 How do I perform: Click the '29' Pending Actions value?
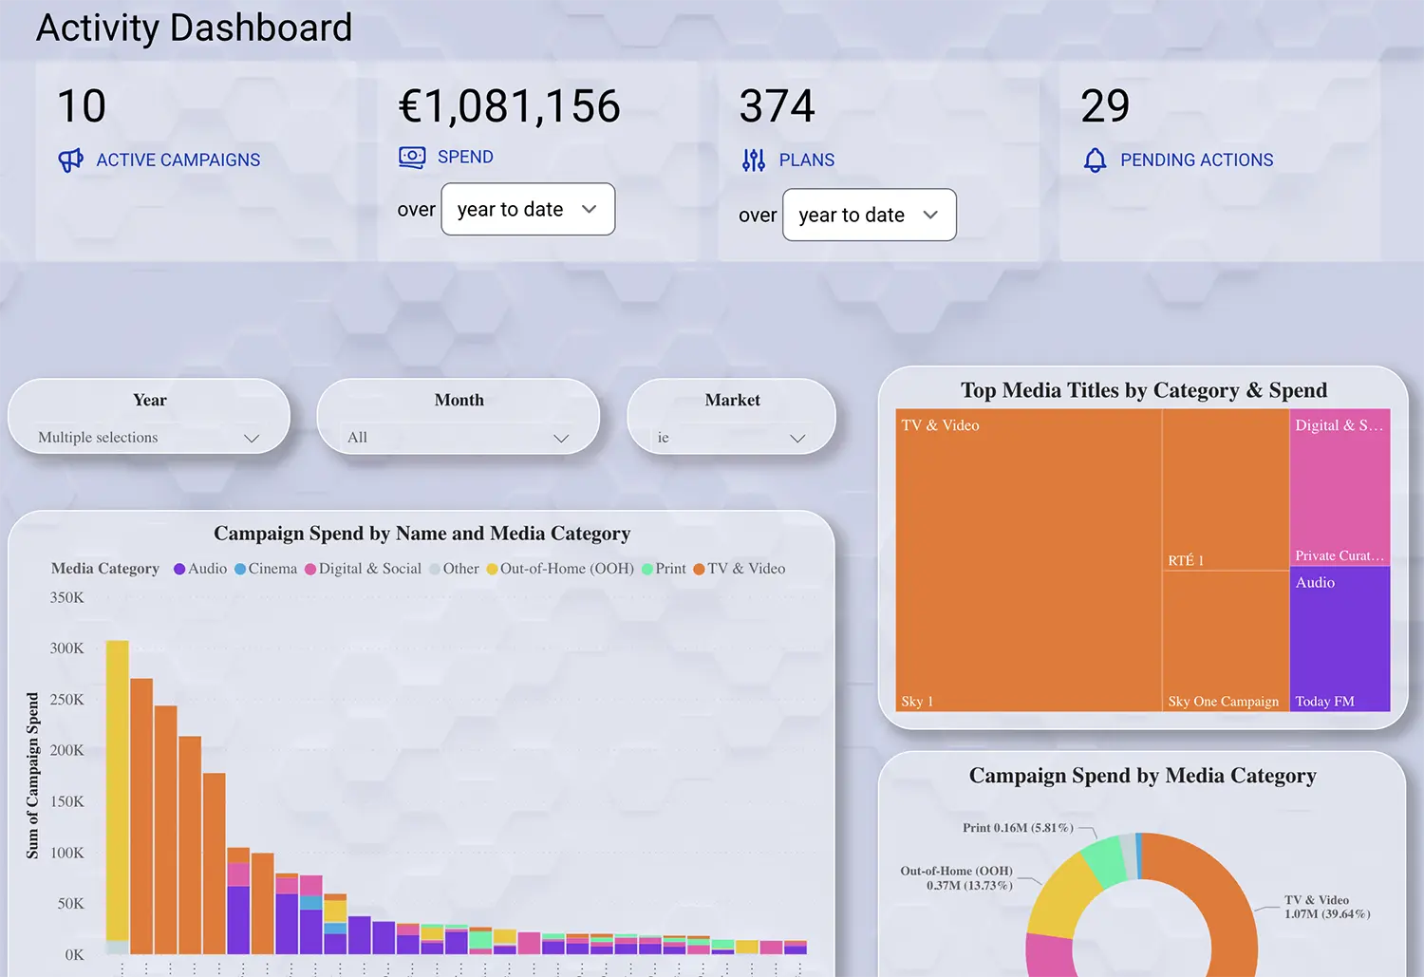point(1105,105)
